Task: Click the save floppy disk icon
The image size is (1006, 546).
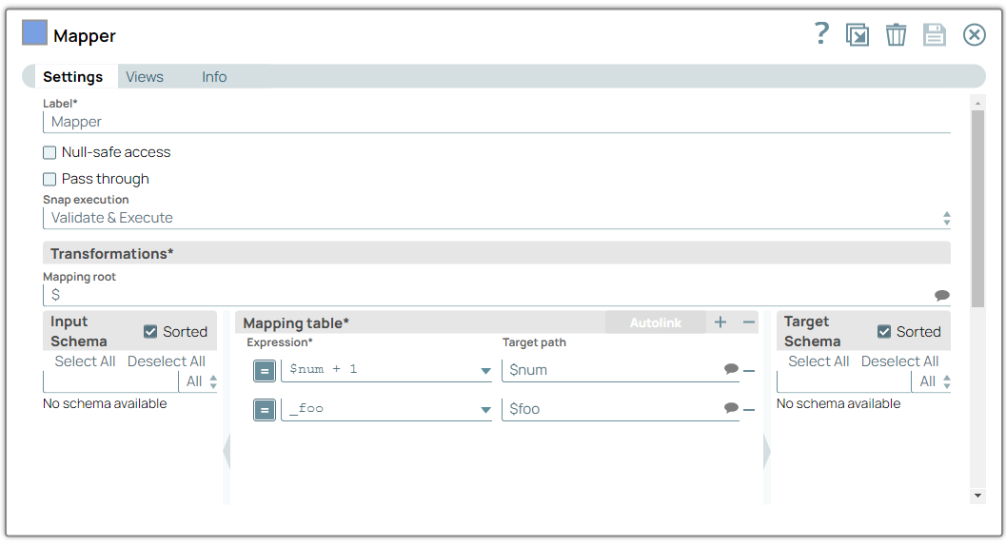Action: (935, 35)
